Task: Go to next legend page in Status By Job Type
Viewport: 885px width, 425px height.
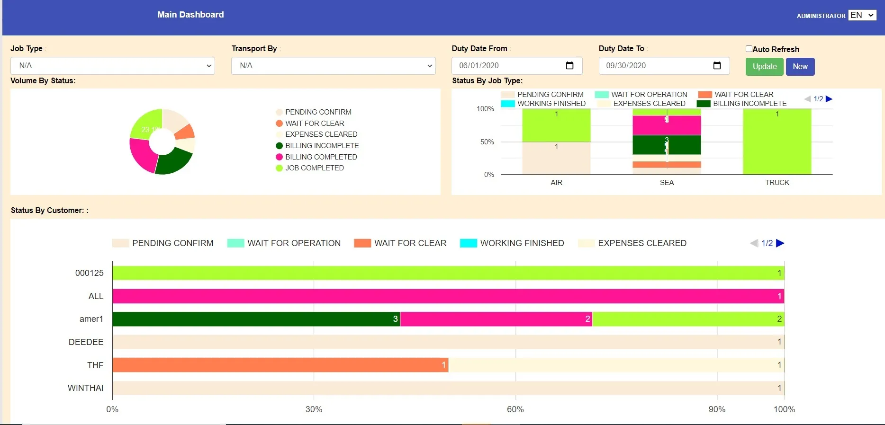Action: click(x=829, y=99)
